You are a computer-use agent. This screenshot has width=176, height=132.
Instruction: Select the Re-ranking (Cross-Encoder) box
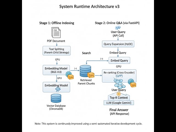click(119, 76)
